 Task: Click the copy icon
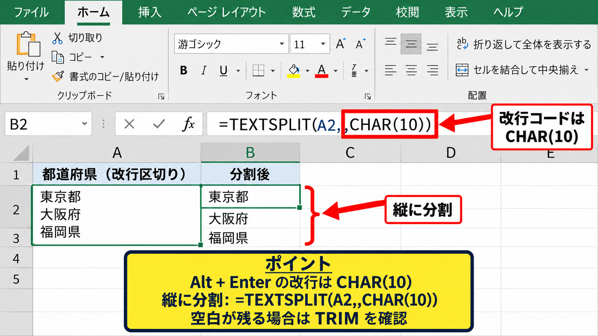click(58, 57)
